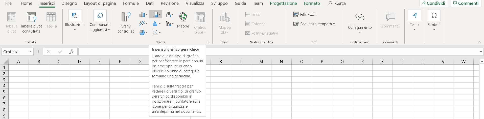Click the Mappe globe icon
484x119 pixels.
click(x=183, y=17)
